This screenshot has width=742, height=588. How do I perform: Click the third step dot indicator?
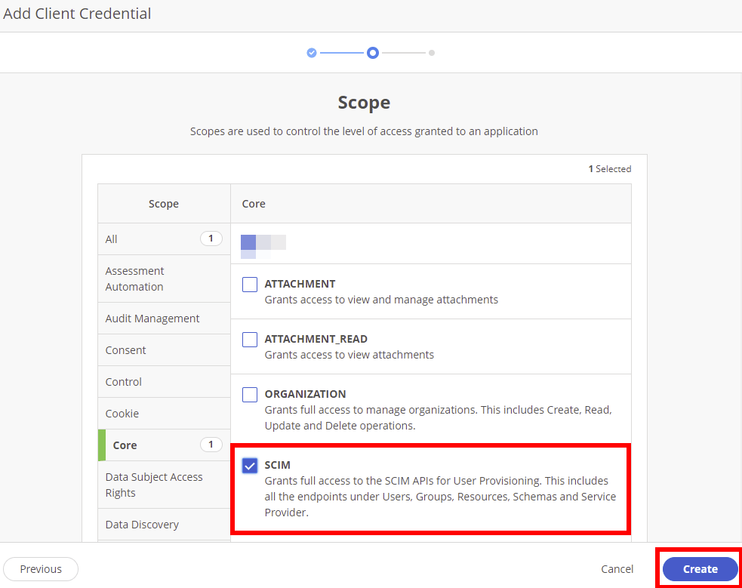point(432,53)
